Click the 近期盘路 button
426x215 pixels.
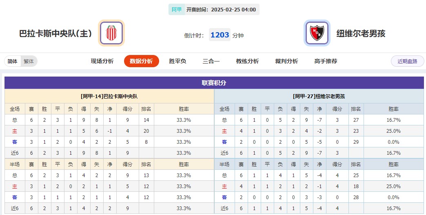[407, 61]
